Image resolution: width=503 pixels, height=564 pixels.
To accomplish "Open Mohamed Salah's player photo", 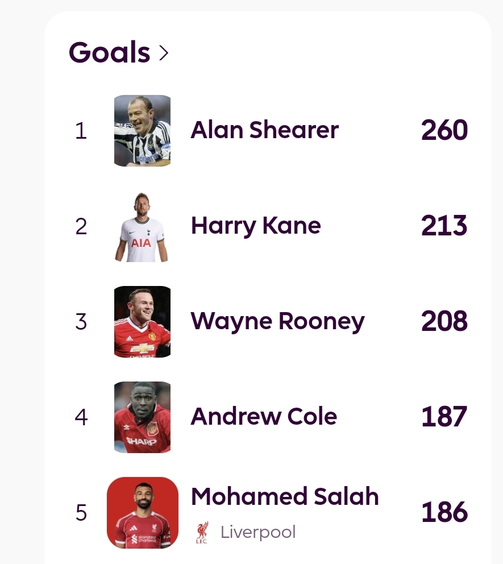I will pos(143,513).
